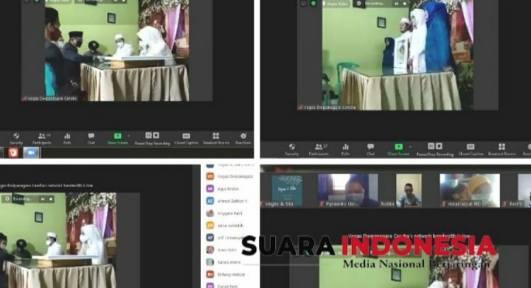This screenshot has height=288, width=531.
Task: Click the main video in the top-left Zoom window
Action: pyautogui.click(x=117, y=50)
